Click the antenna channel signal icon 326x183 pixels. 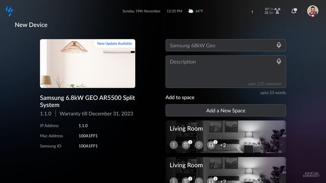pos(278,11)
